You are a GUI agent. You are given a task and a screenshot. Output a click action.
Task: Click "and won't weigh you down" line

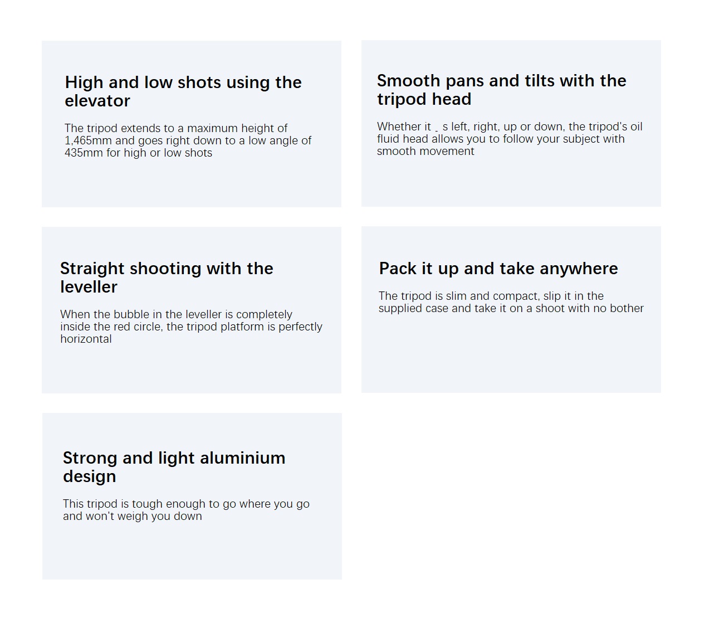pos(133,516)
